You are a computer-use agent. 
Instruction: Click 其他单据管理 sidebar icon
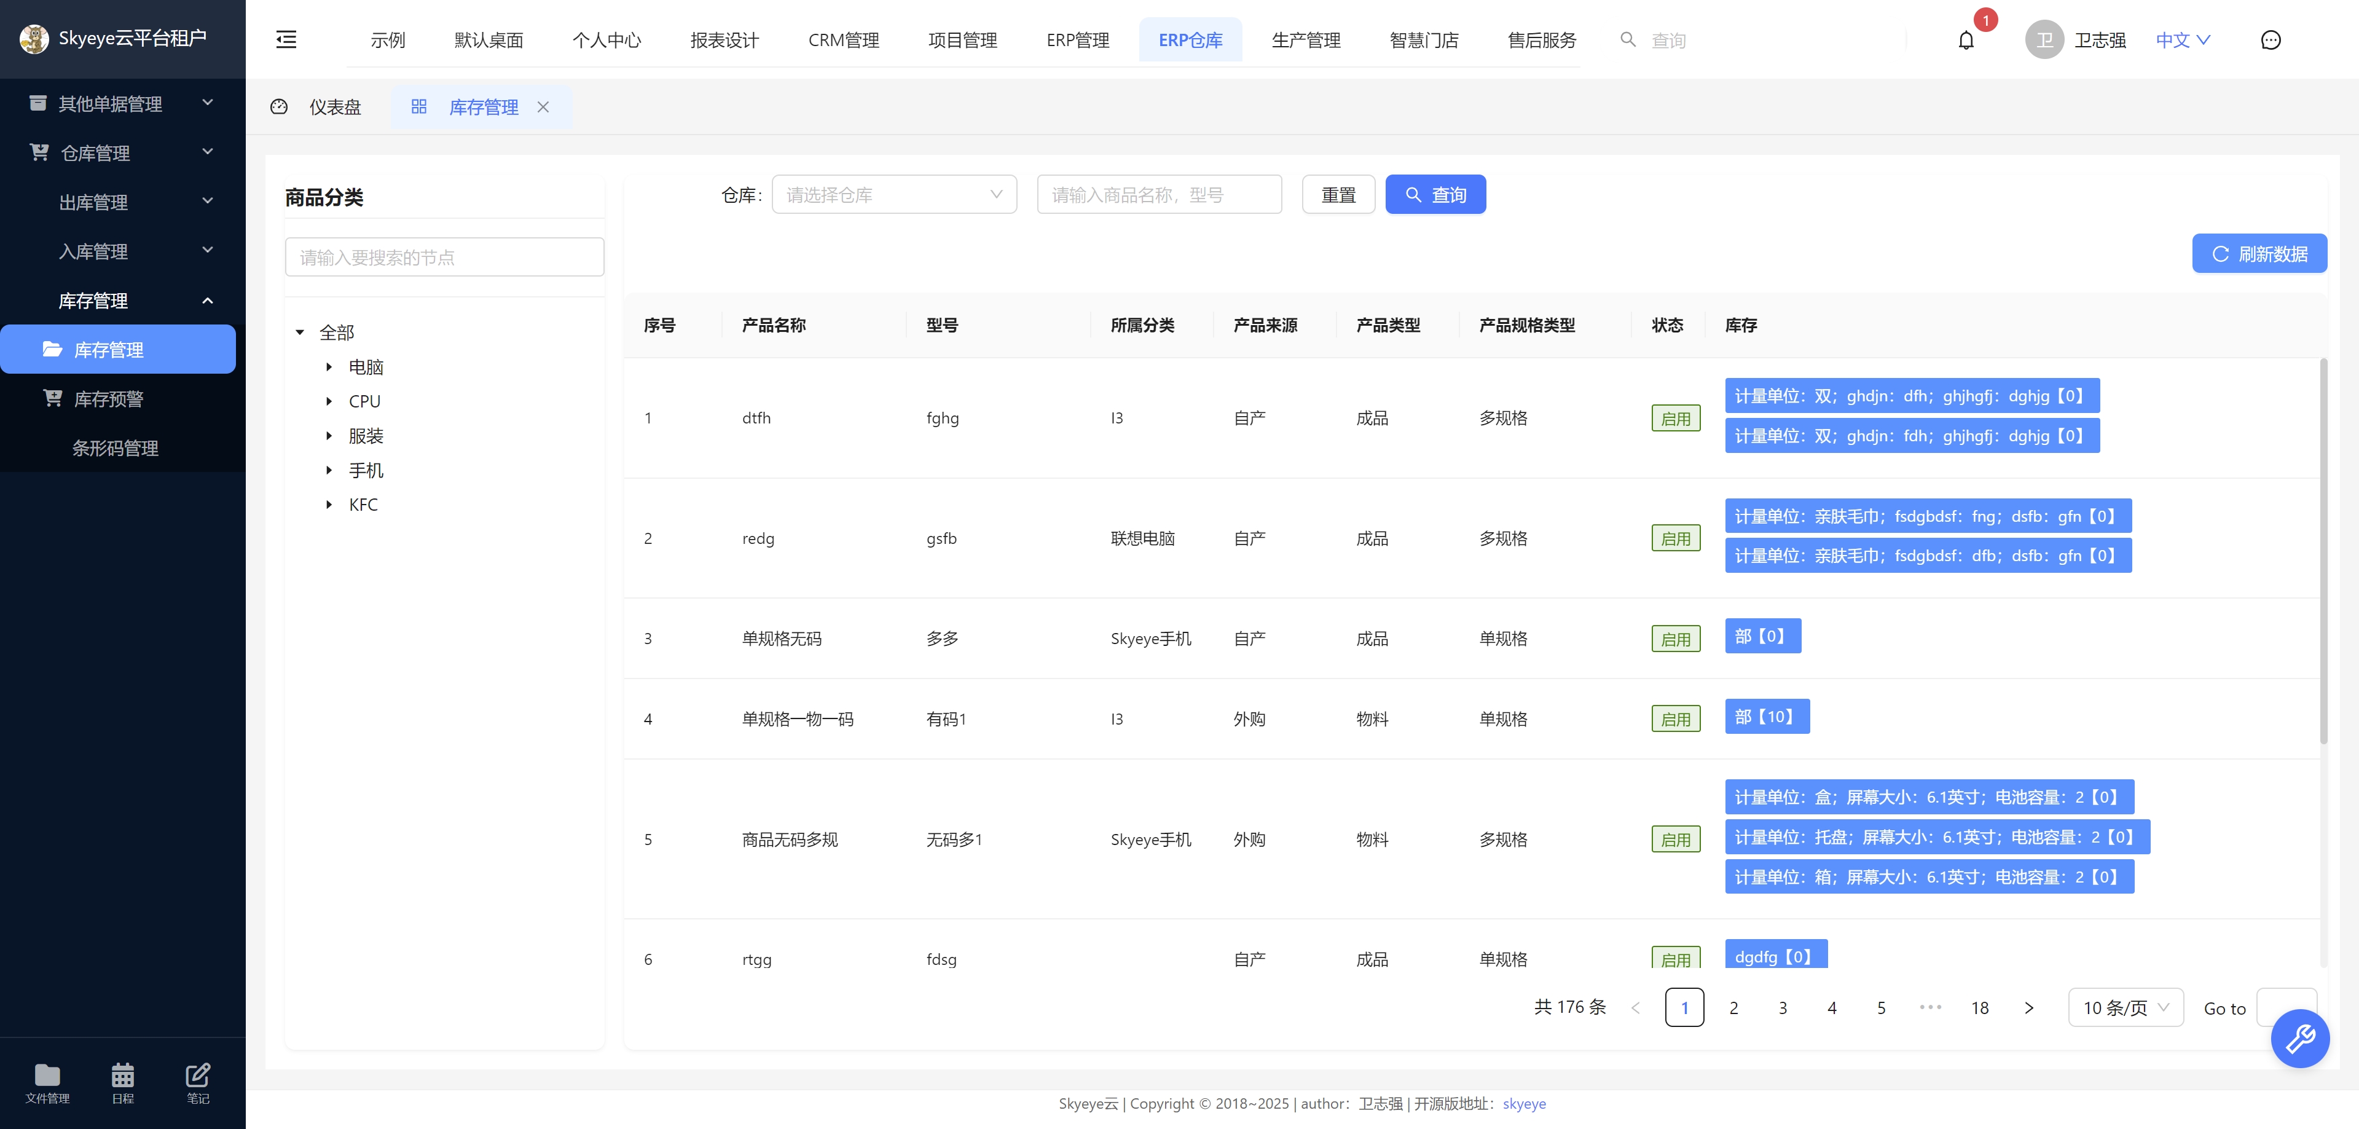(37, 103)
